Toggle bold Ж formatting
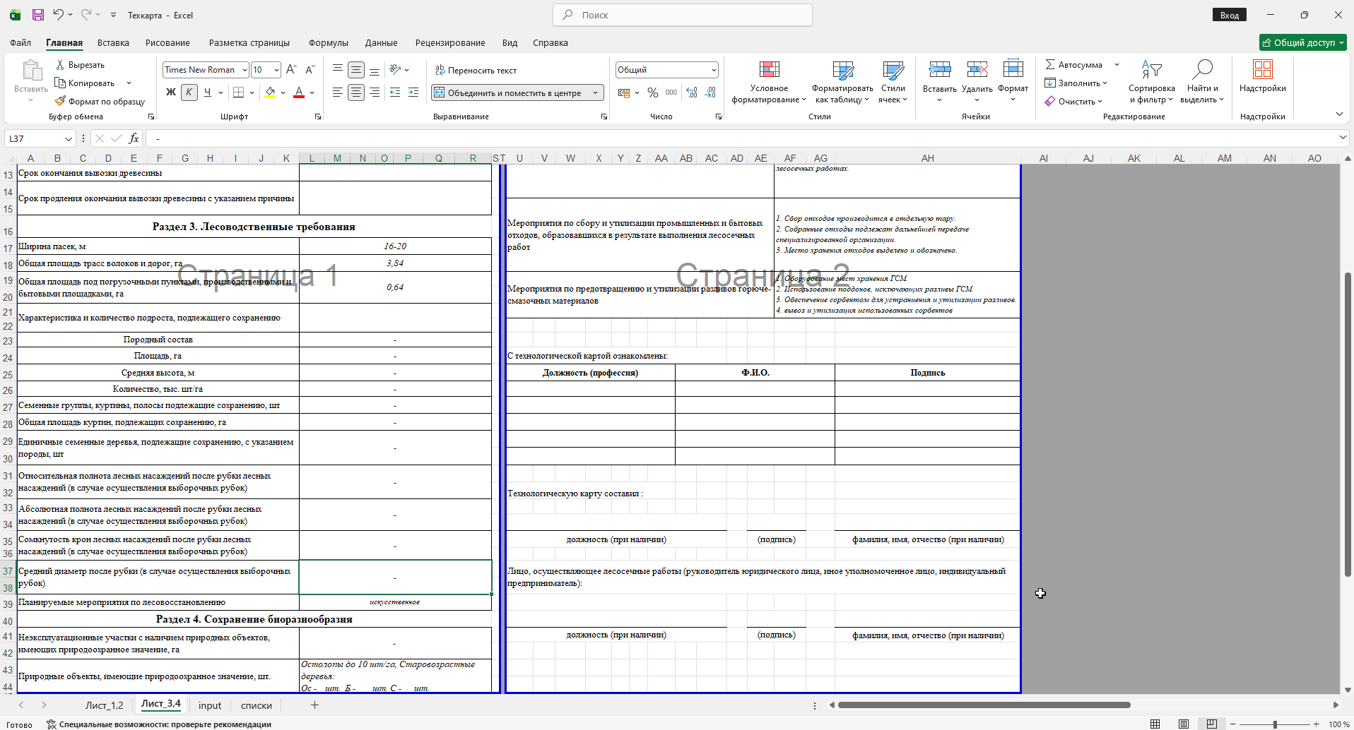The image size is (1354, 730). [171, 92]
